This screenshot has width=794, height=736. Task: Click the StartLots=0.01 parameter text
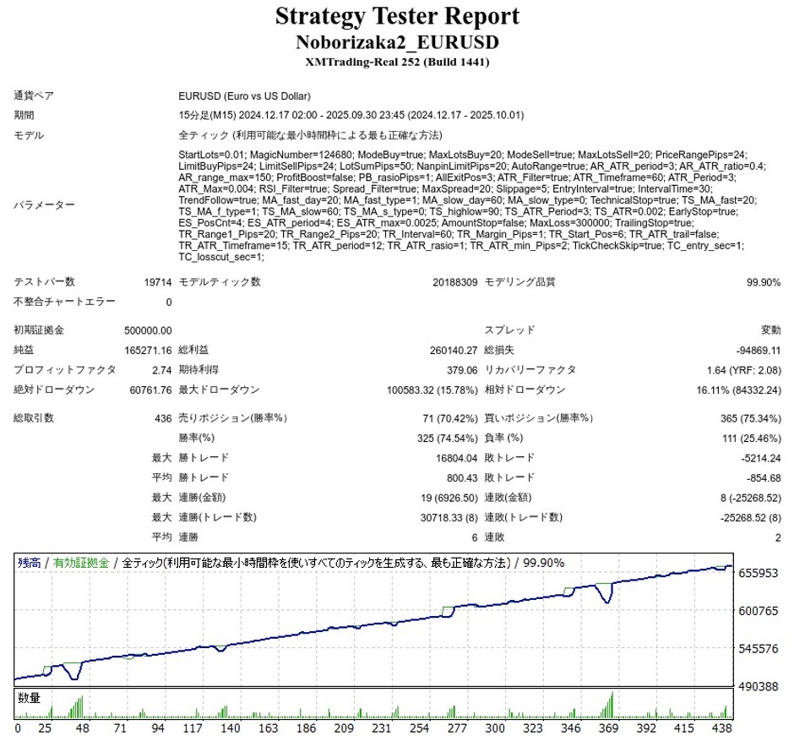pos(212,155)
